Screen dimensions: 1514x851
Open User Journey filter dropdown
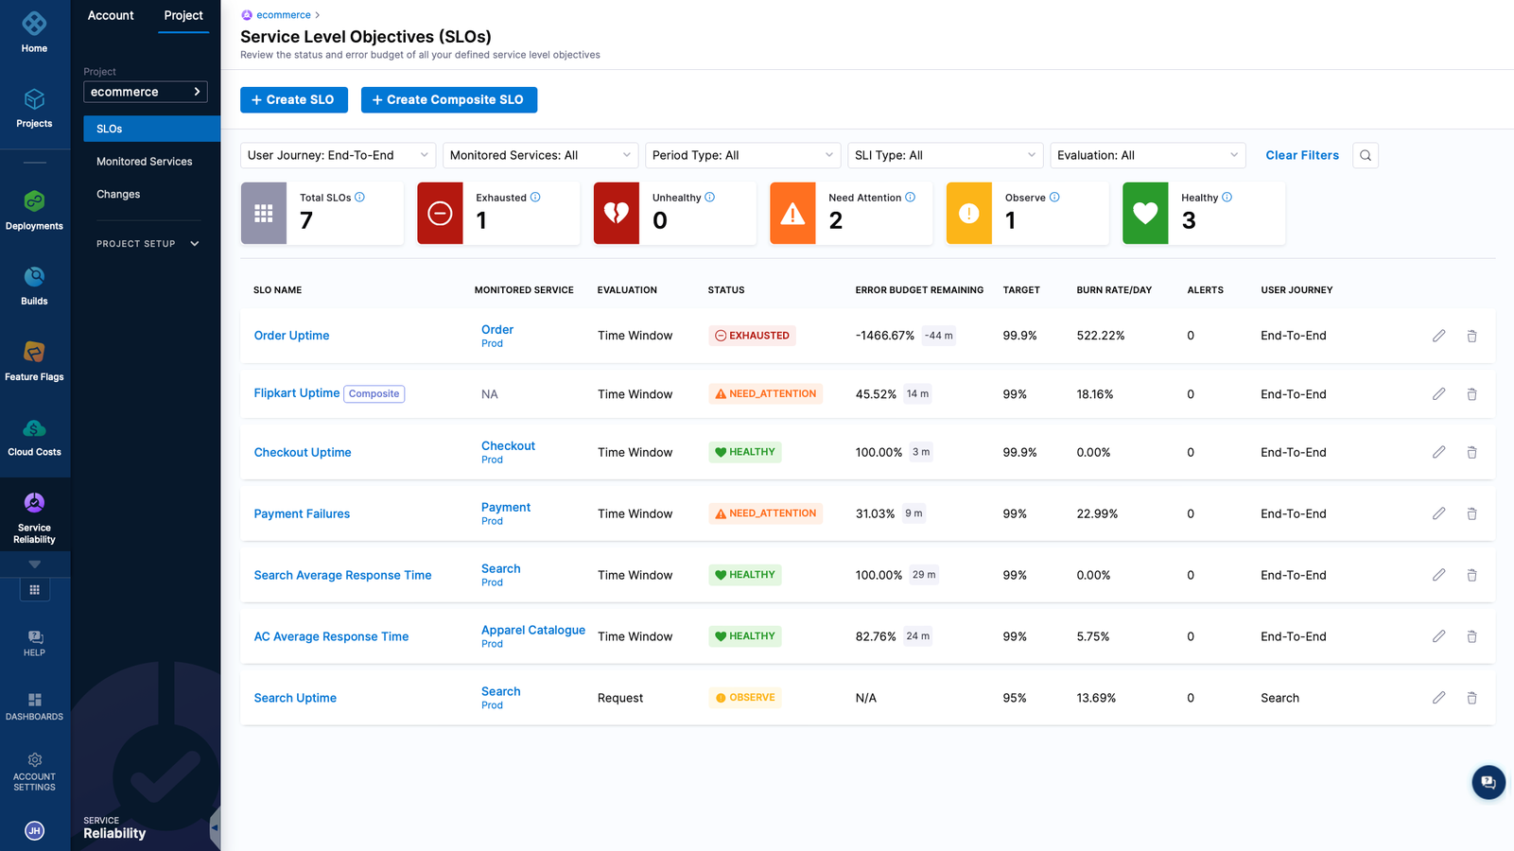click(x=339, y=155)
